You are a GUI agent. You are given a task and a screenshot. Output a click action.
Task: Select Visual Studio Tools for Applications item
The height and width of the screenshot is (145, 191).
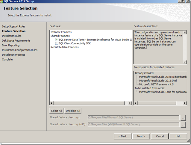point(163,92)
